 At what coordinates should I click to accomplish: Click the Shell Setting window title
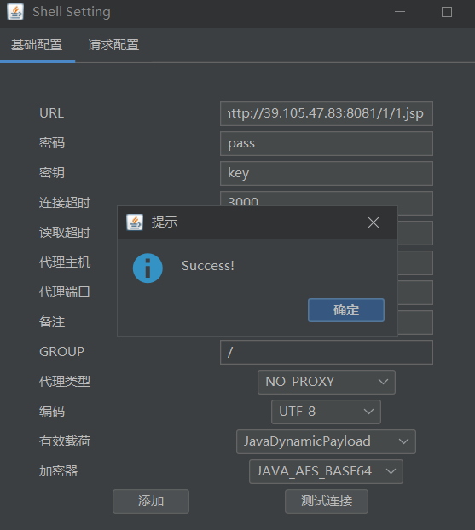[72, 12]
